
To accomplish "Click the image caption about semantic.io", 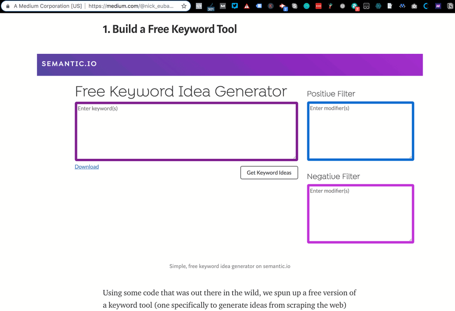I will 230,266.
